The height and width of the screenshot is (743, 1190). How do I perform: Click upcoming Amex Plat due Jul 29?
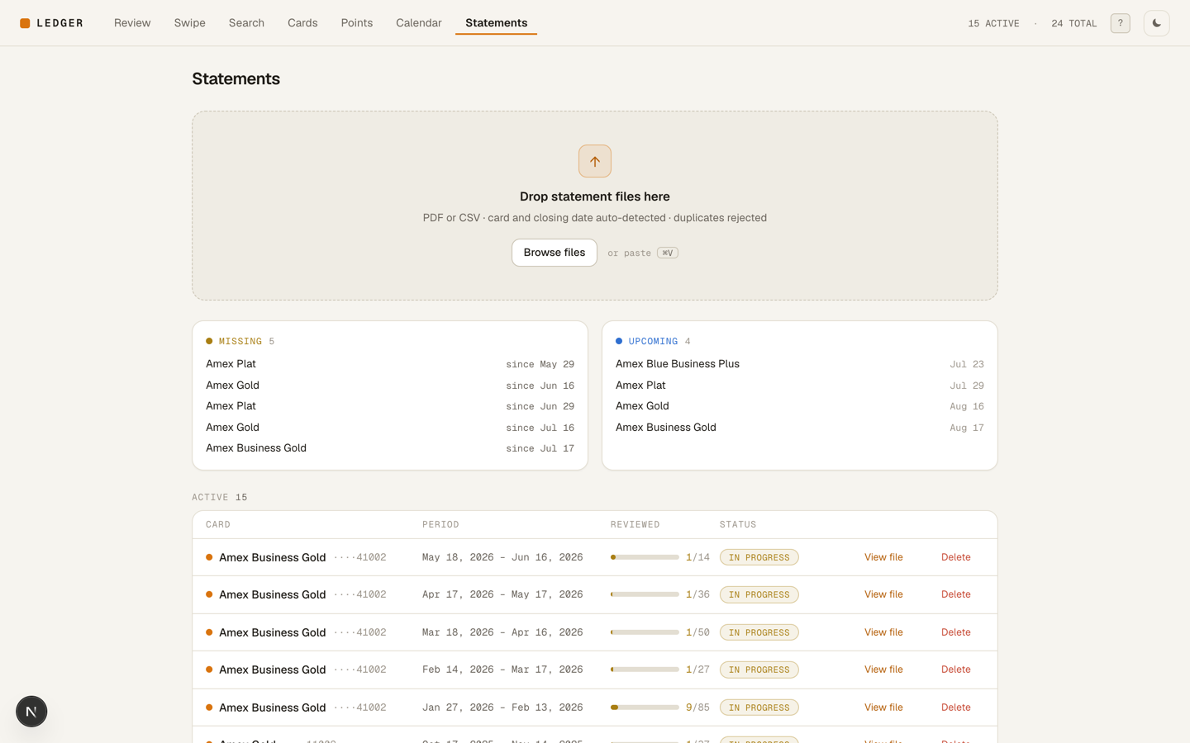tap(800, 386)
